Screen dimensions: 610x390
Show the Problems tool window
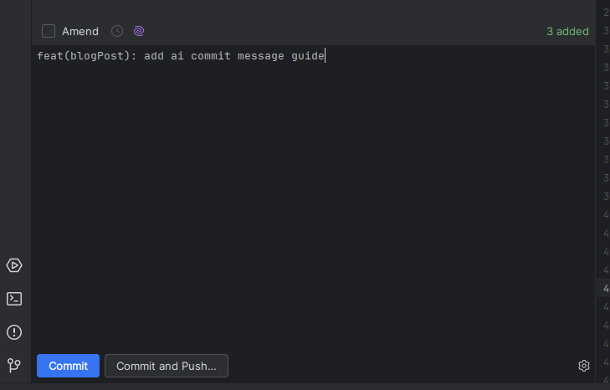(14, 332)
